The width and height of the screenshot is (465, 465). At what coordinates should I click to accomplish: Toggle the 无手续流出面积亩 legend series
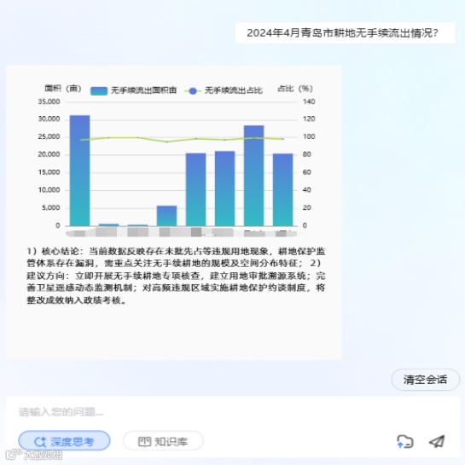coord(133,90)
